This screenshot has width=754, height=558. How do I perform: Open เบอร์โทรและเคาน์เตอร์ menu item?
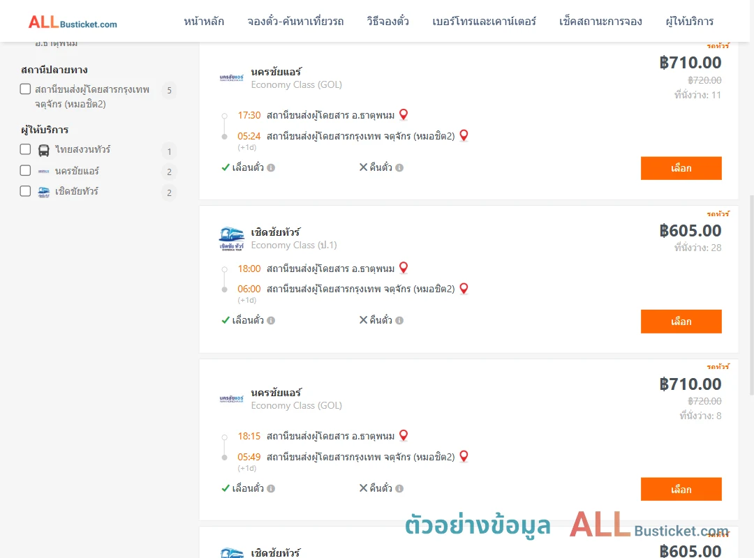pos(484,21)
